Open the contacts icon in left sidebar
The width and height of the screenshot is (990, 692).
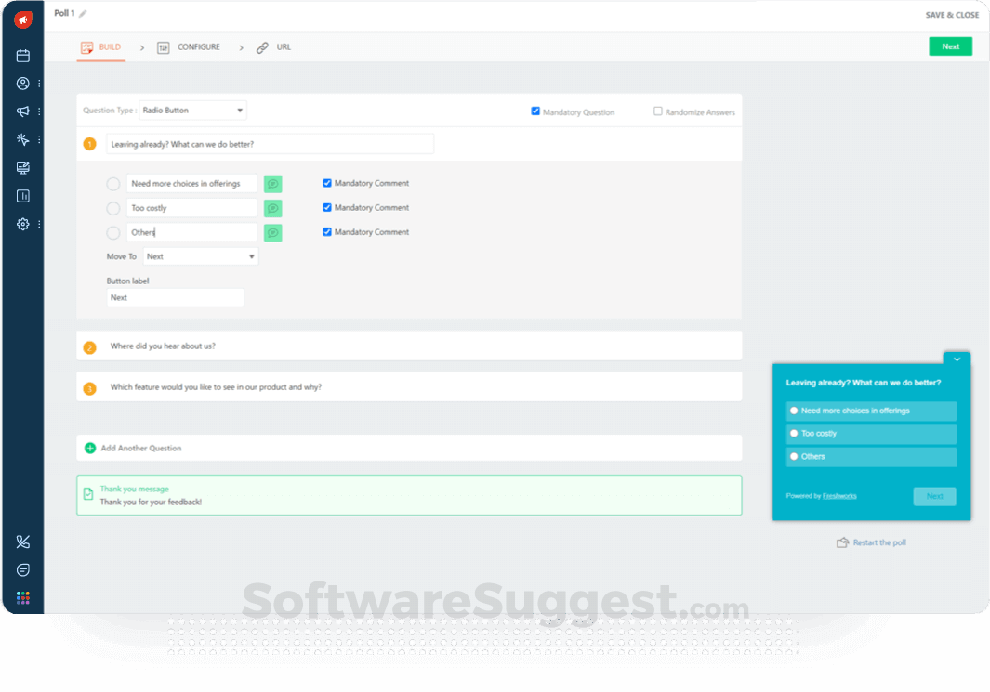[23, 84]
